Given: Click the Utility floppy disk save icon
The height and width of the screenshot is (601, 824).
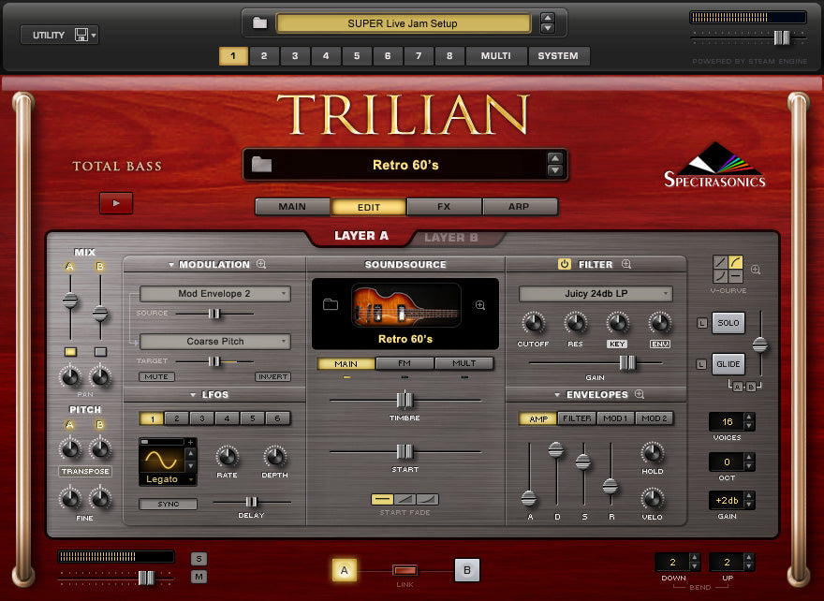Looking at the screenshot, I should click(81, 36).
